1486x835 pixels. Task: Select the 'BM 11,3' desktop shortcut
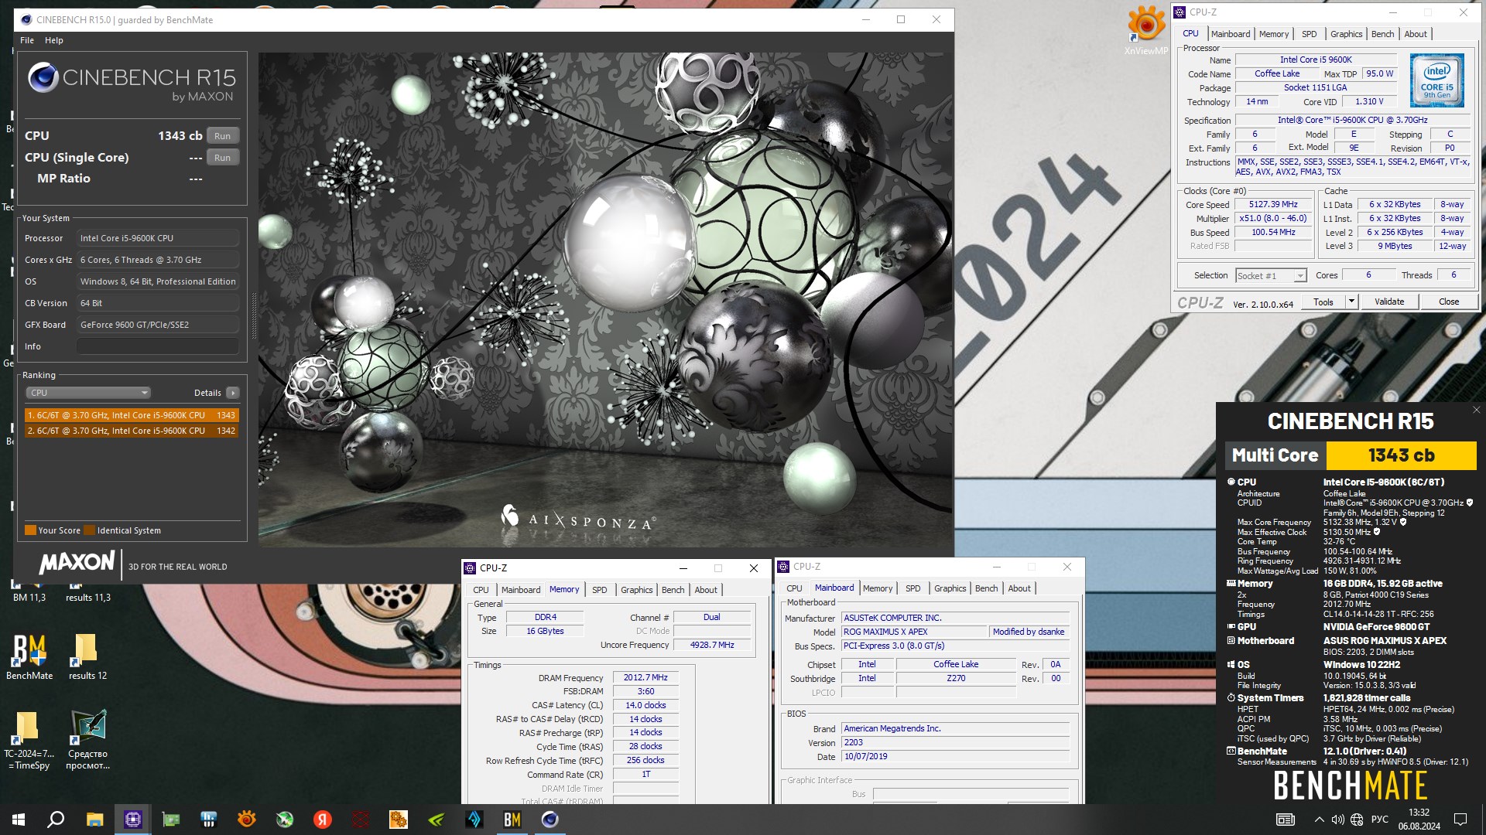coord(29,597)
